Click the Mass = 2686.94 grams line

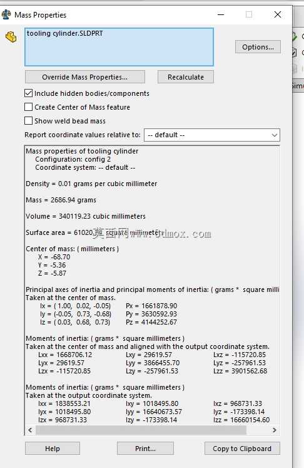pyautogui.click(x=61, y=200)
